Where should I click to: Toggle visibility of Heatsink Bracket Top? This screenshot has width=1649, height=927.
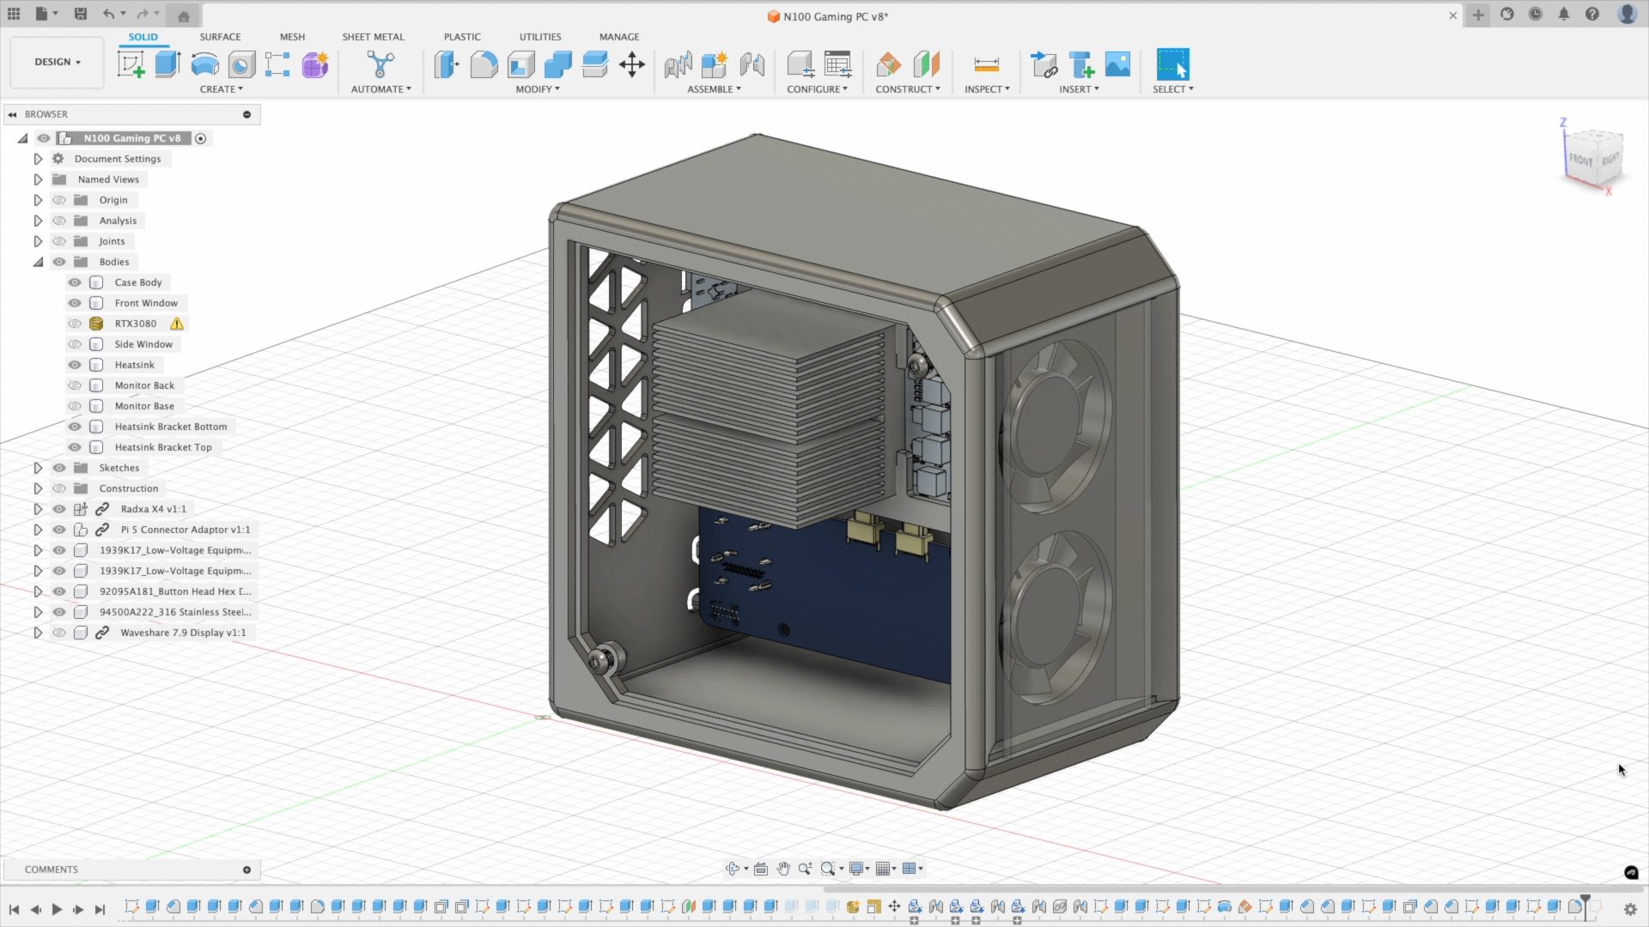coord(75,447)
